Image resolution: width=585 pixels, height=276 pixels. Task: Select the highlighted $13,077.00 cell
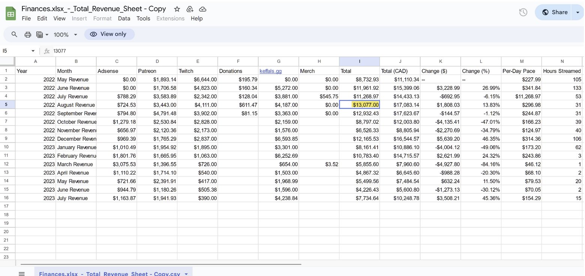point(359,105)
